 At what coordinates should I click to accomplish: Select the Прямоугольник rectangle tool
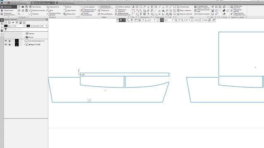tap(37, 10)
